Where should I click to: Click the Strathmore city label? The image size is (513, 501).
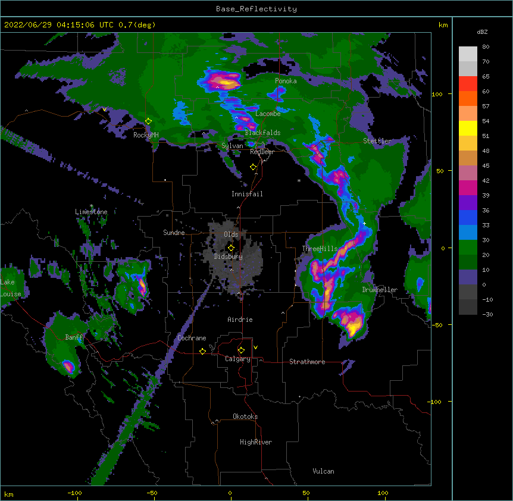coord(307,362)
